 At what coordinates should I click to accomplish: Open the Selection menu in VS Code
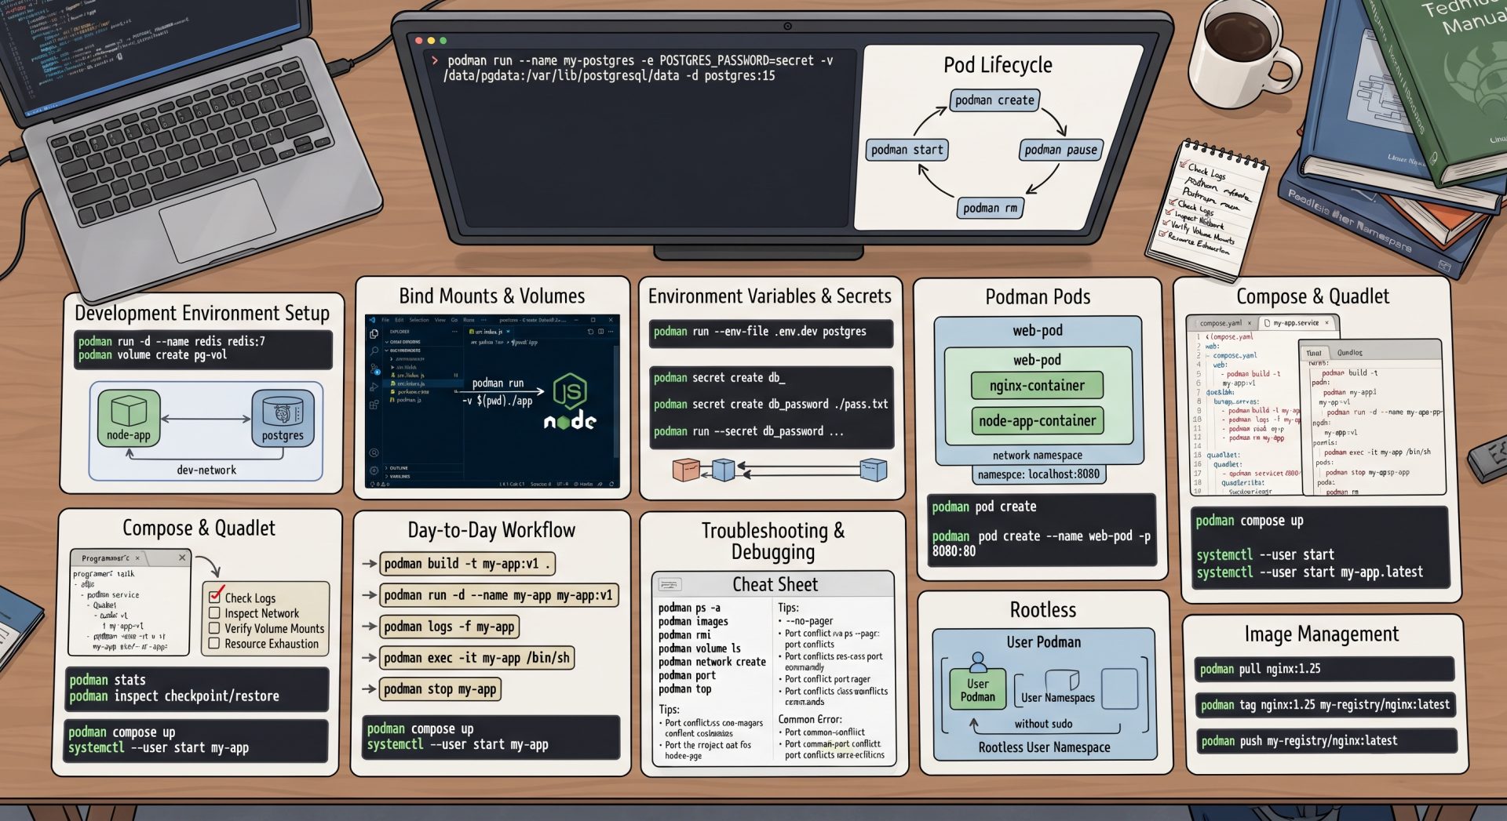click(x=419, y=320)
